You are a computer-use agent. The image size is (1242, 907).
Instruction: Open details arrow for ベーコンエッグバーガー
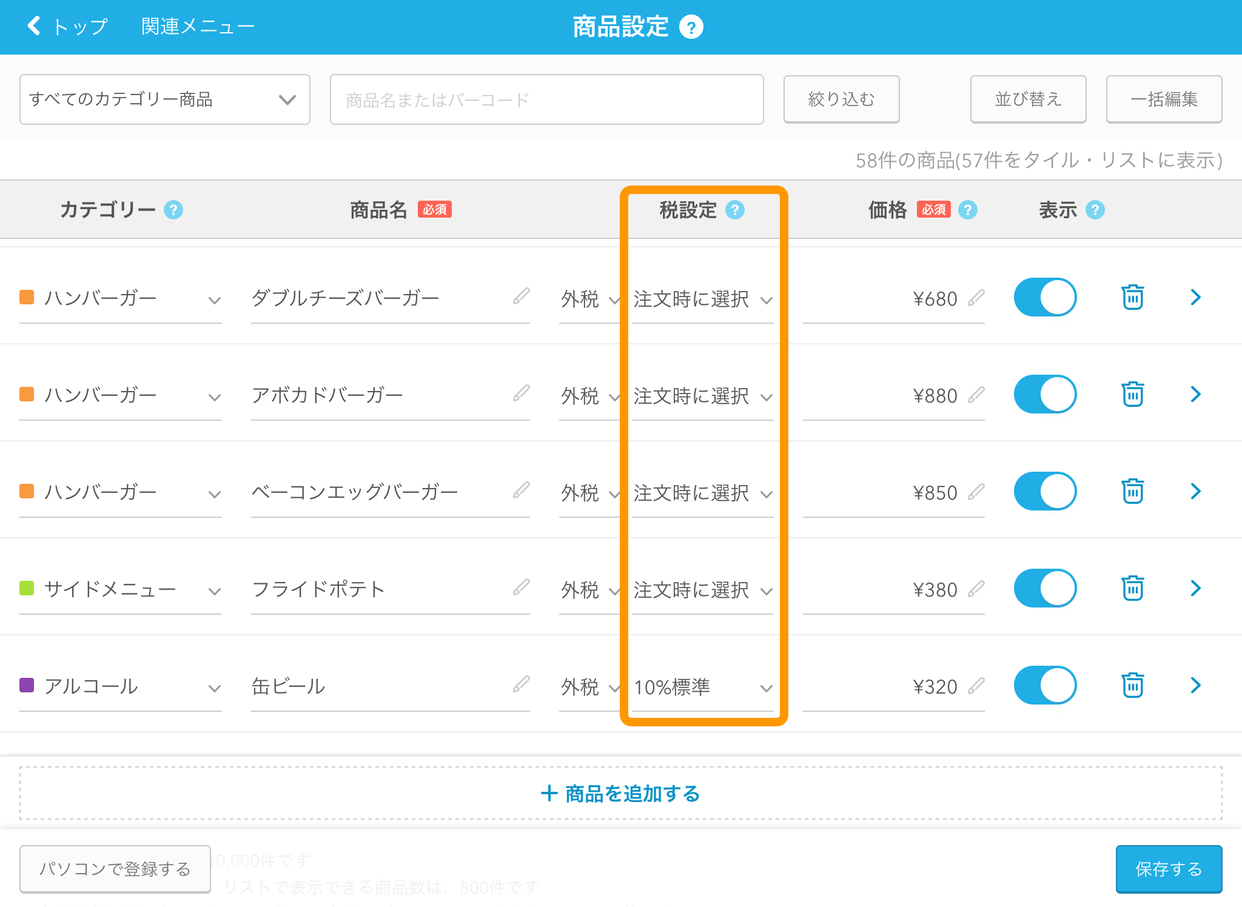[x=1195, y=491]
